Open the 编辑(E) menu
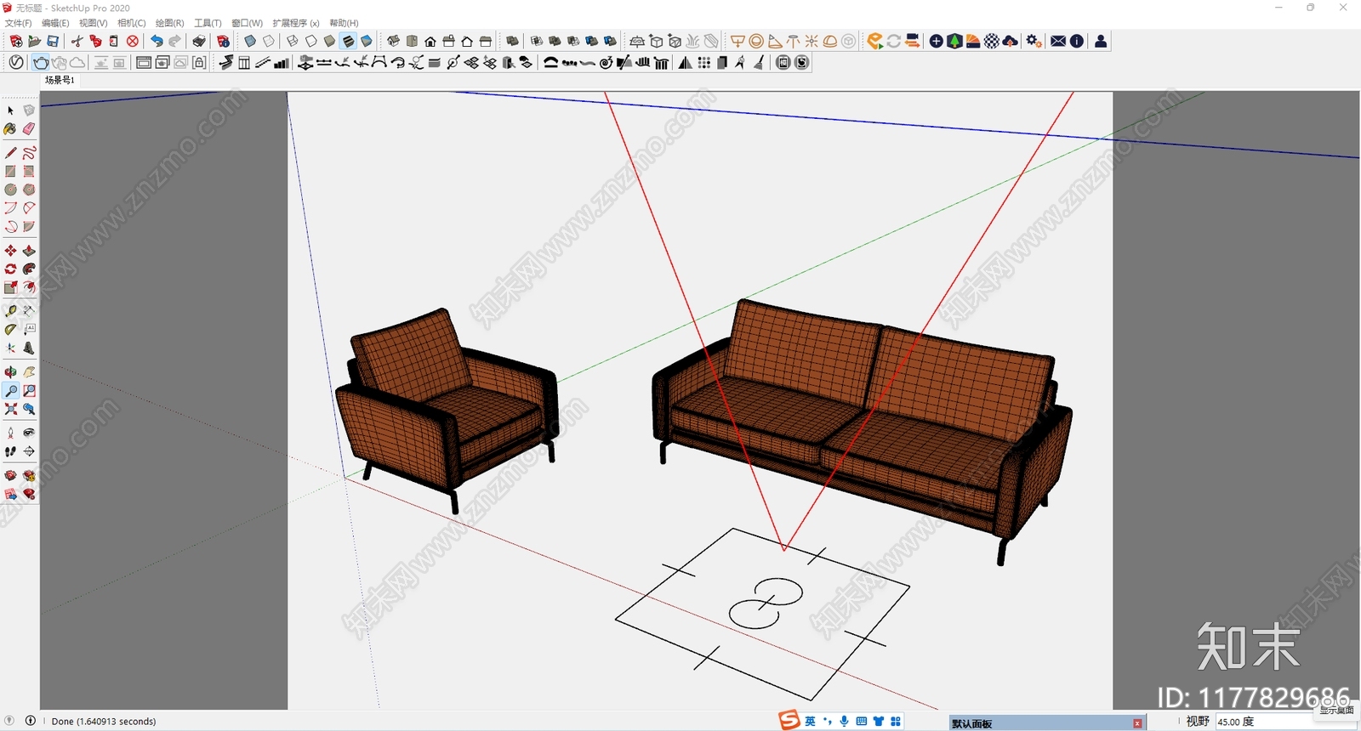This screenshot has width=1361, height=731. click(55, 23)
